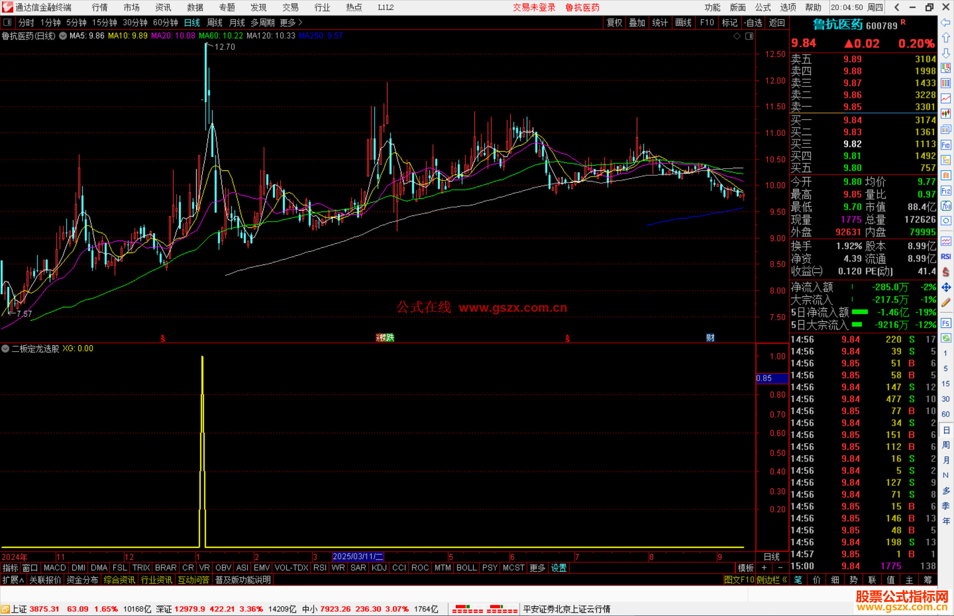Screen dimensions: 954x616
Task: Click the down arrow icon in right sidebar
Action: (x=946, y=53)
